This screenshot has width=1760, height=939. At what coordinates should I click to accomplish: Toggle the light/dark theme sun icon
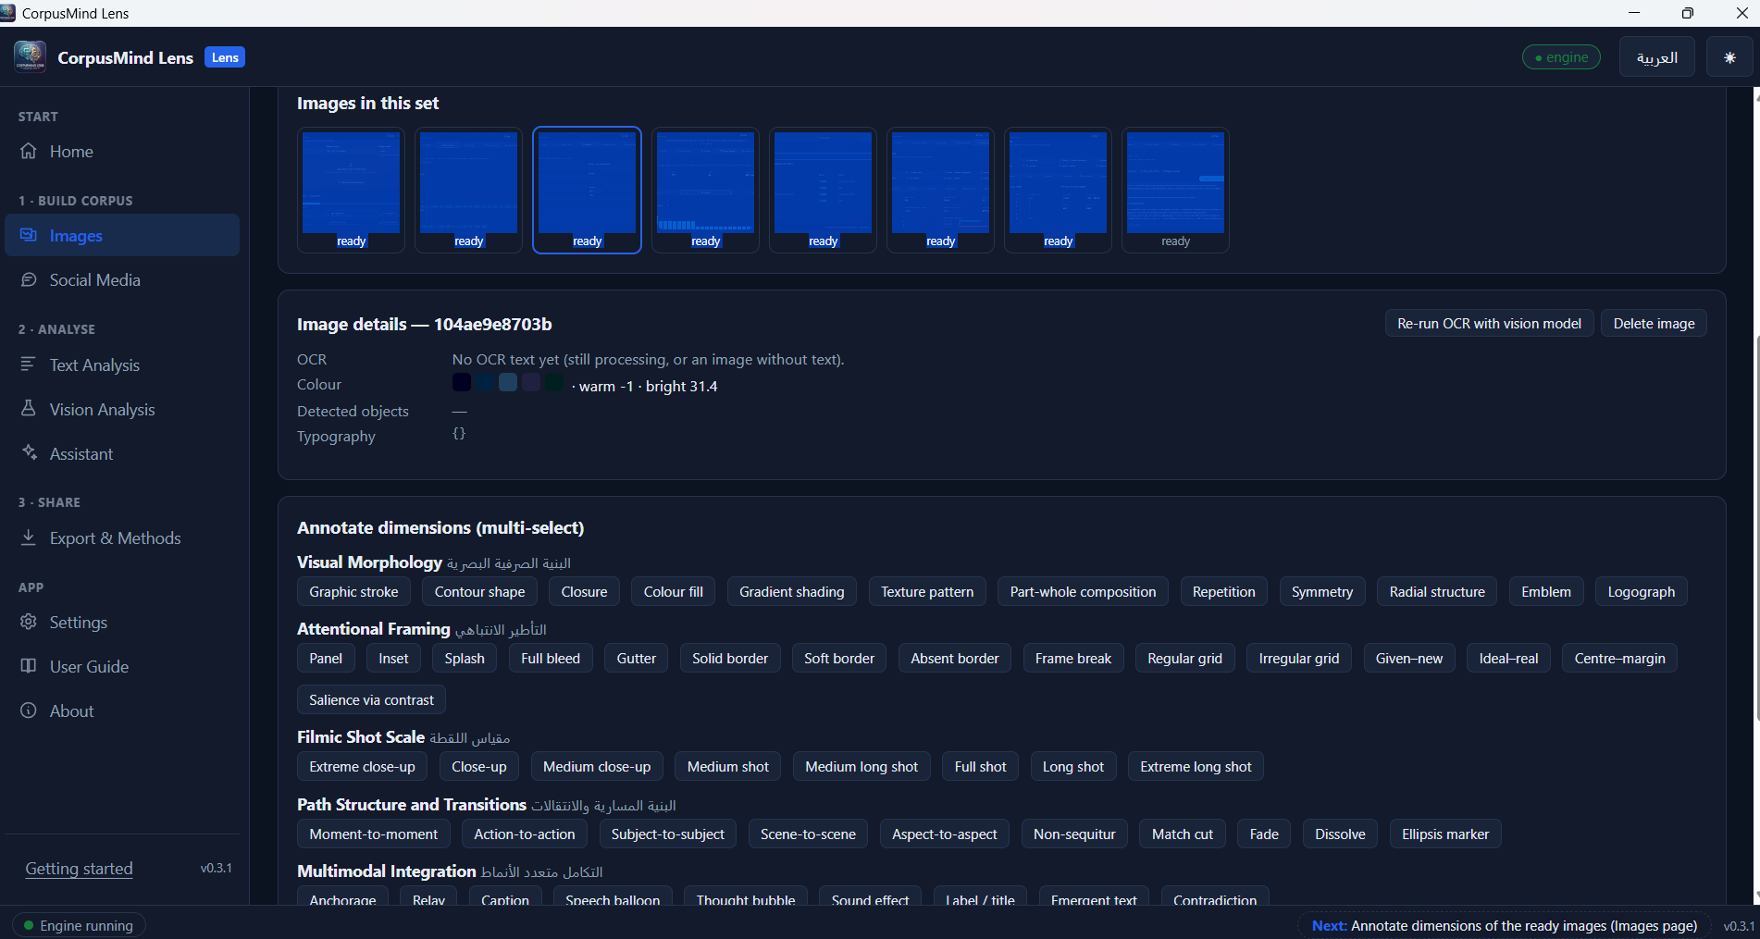1729,57
